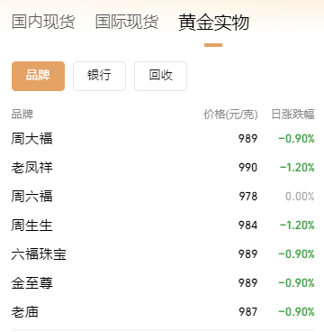Select the 周六福 brand entry

tap(163, 197)
